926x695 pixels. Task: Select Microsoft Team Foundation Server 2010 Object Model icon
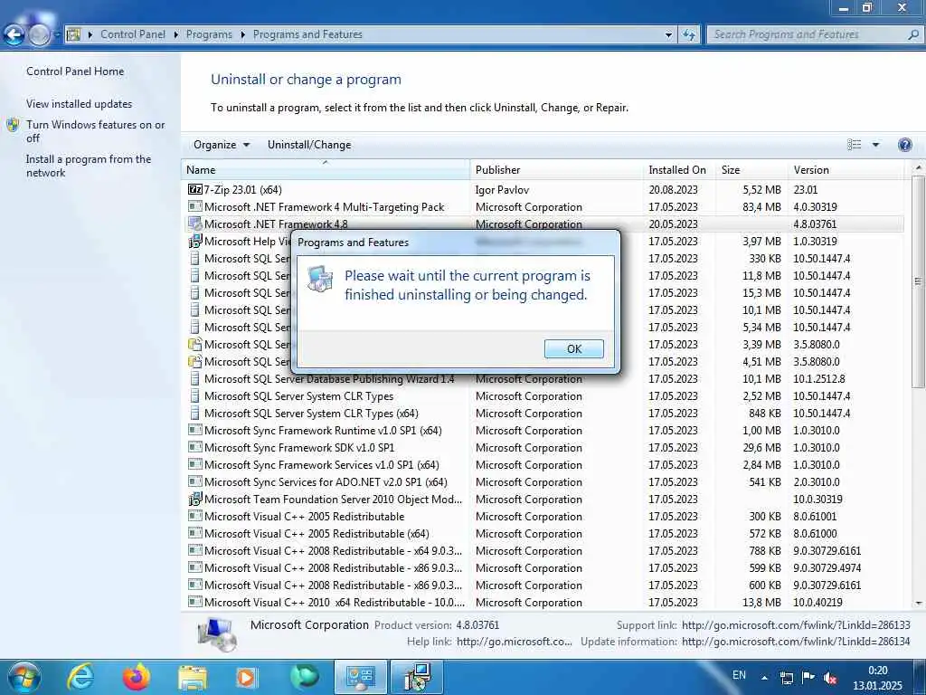(x=195, y=499)
